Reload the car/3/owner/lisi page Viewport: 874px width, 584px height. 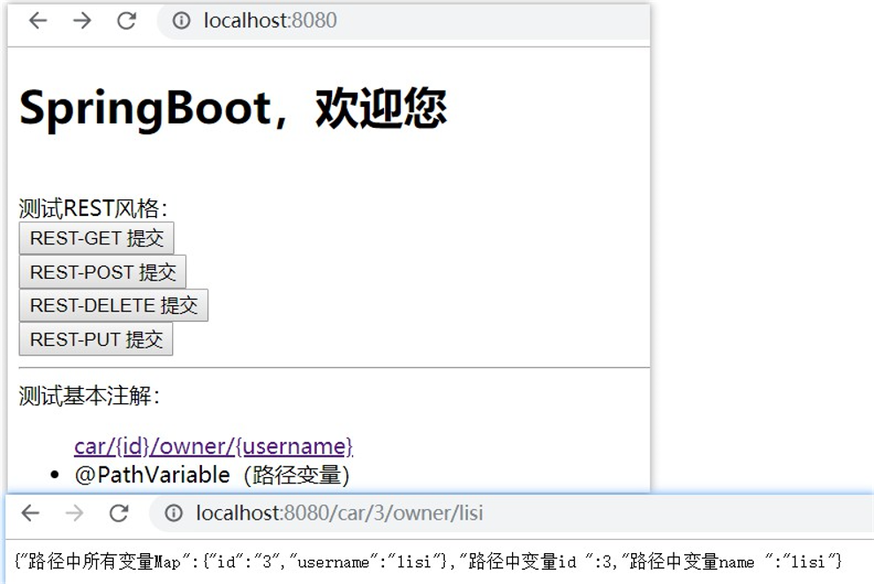[118, 513]
